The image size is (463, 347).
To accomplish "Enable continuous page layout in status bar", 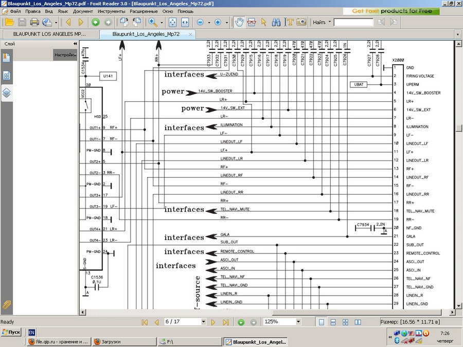I will coord(333,322).
